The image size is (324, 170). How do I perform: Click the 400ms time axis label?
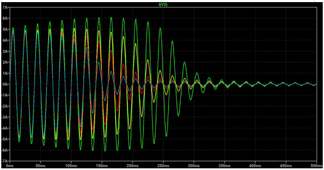255,166
